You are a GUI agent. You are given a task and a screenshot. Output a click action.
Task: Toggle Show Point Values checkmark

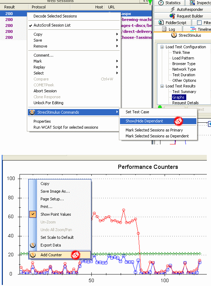point(33,214)
